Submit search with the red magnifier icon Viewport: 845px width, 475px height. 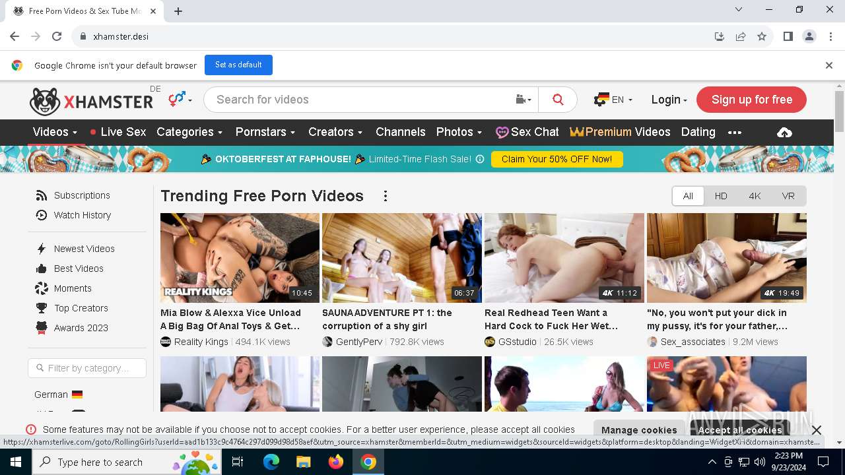558,100
